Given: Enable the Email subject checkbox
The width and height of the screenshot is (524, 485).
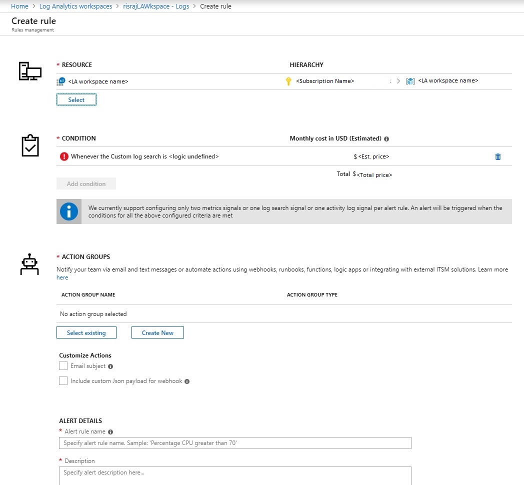Looking at the screenshot, I should (63, 365).
